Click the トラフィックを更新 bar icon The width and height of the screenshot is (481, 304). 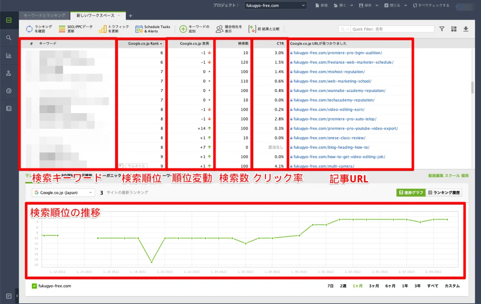tap(103, 29)
